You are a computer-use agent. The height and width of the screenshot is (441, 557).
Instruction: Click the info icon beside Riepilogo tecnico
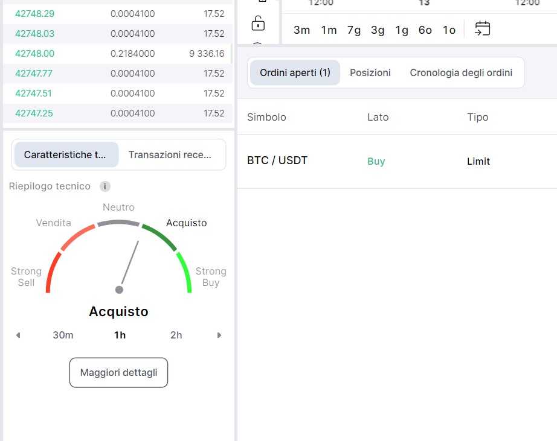(x=105, y=186)
